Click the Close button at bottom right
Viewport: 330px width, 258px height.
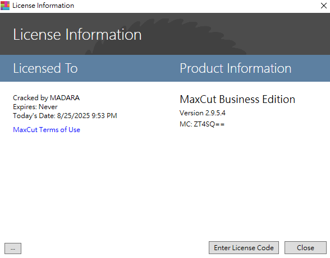[x=305, y=248]
